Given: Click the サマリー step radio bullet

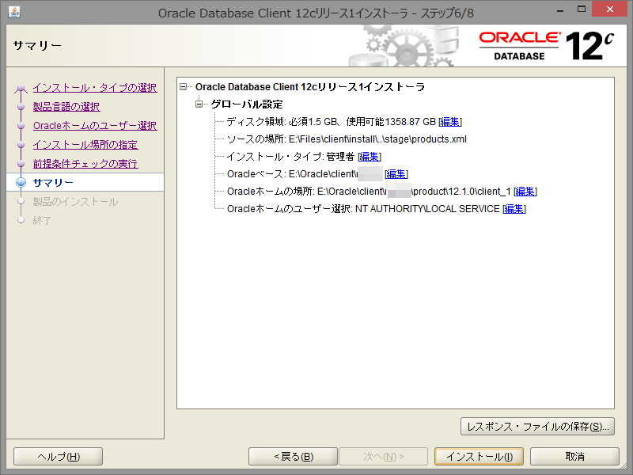Looking at the screenshot, I should pos(21,183).
